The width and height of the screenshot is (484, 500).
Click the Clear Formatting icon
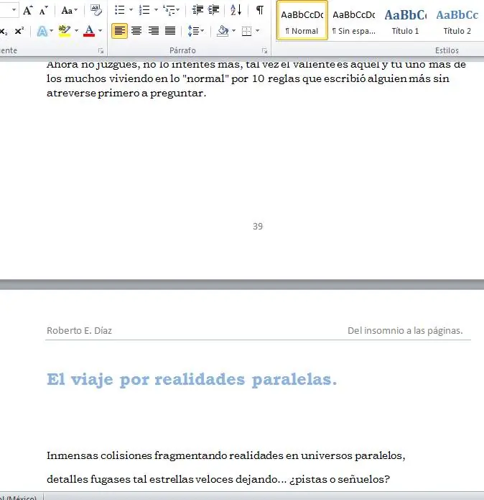click(96, 10)
